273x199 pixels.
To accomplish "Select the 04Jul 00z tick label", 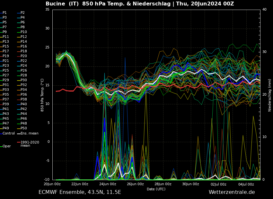I will [x=246, y=184].
